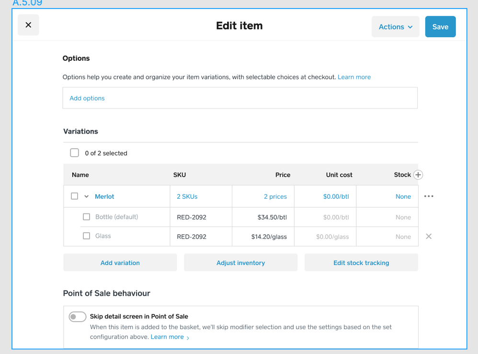Check the Merlot variation checkbox
478x354 pixels.
pos(75,196)
